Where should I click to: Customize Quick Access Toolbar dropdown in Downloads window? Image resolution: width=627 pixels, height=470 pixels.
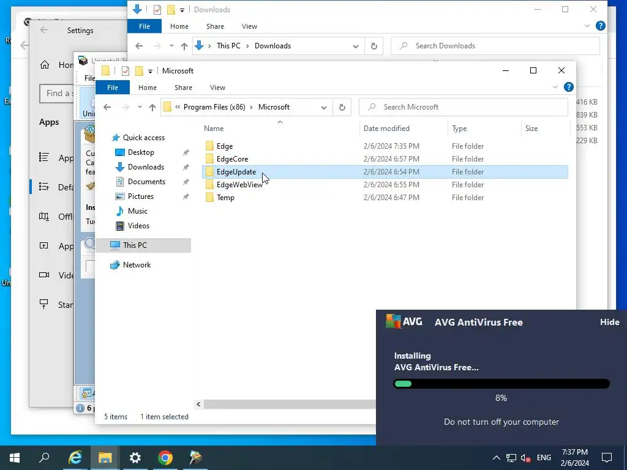(x=182, y=10)
